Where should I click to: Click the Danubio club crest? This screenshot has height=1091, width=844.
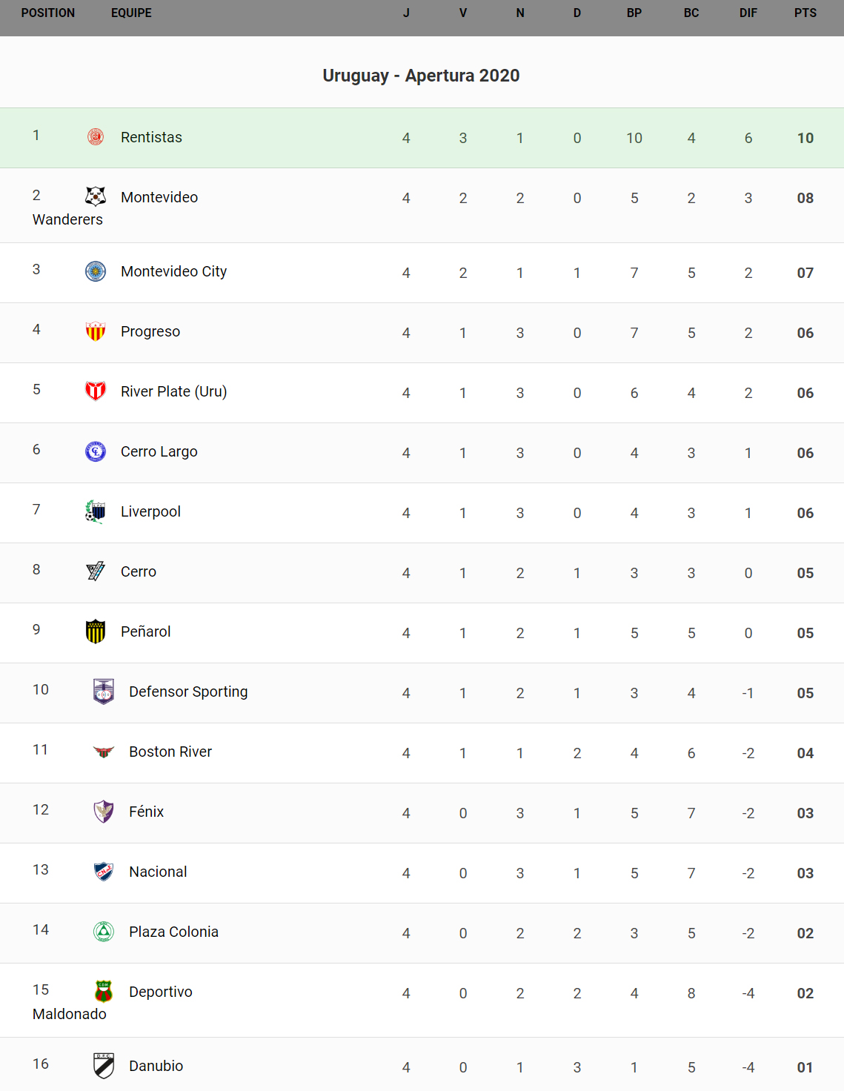[x=104, y=1066]
